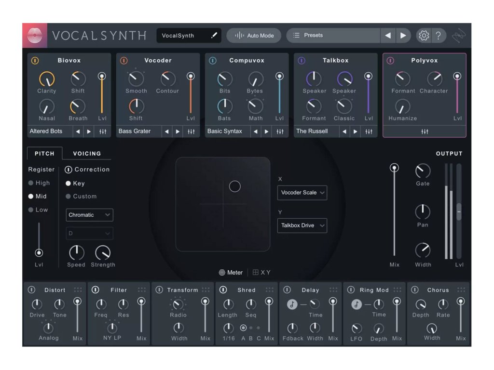
Task: Open the X axis Vocoder Scale dropdown
Action: 302,193
